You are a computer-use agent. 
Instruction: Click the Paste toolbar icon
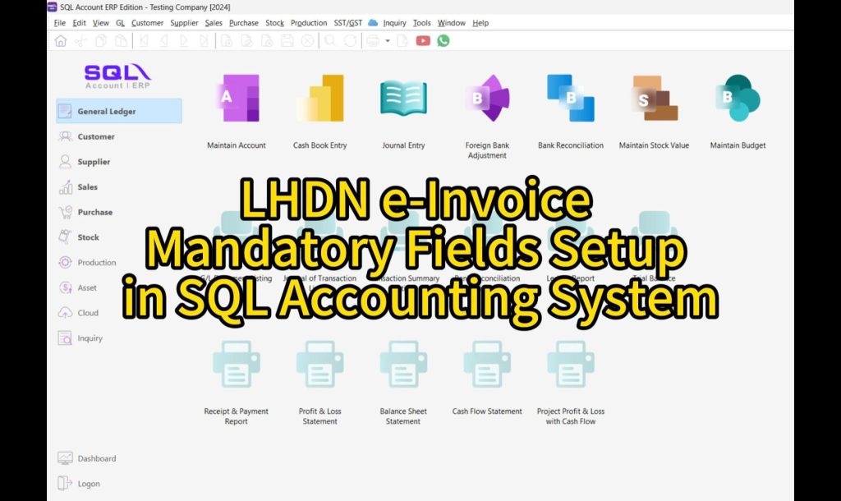(122, 41)
